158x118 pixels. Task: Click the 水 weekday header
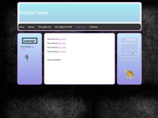tap(130, 43)
